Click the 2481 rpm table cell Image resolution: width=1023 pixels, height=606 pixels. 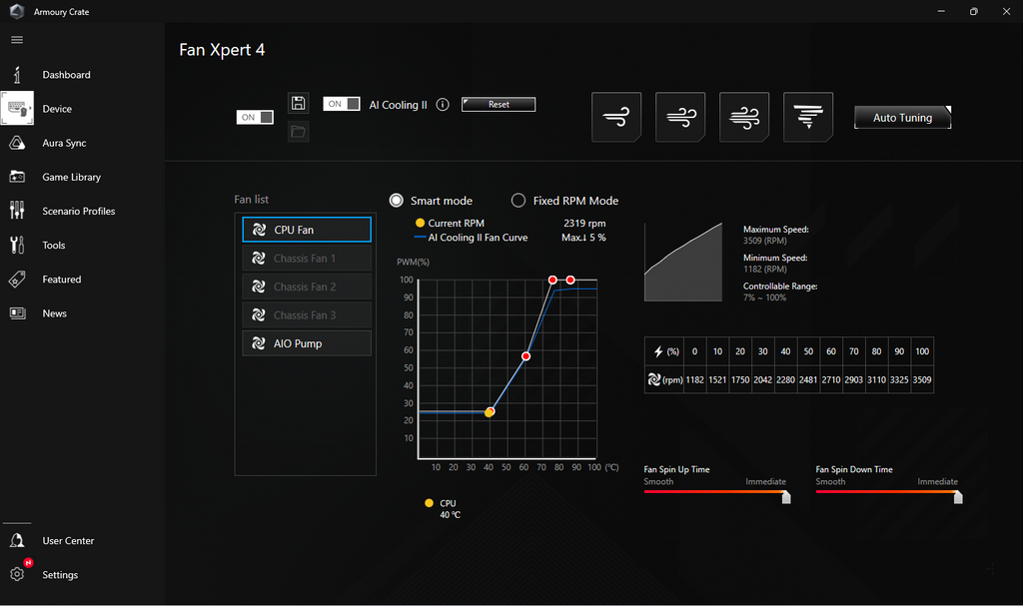coord(808,379)
